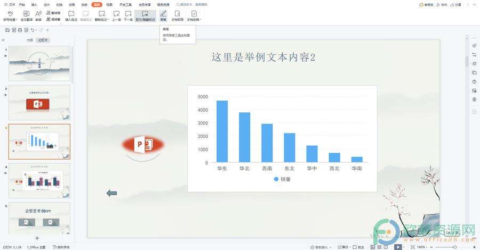Screen dimensions: 480x250
Task: Click the 协作 (Collaborate) button
Action: tap(442, 5)
